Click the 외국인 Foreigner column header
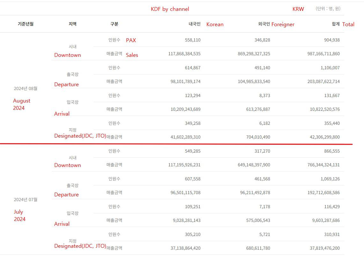The width and height of the screenshot is (364, 258). (276, 24)
